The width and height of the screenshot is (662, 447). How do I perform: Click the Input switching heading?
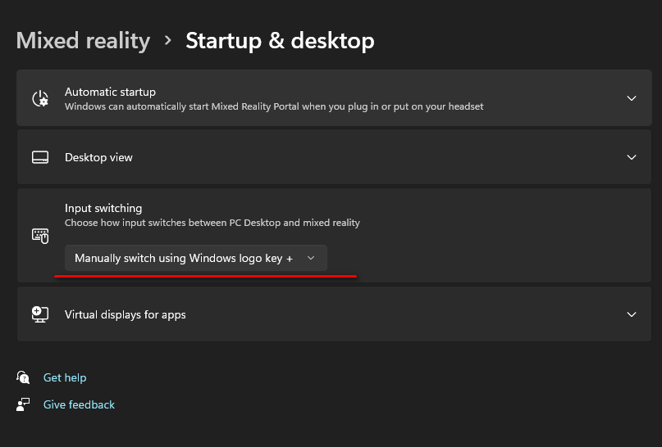click(x=103, y=208)
